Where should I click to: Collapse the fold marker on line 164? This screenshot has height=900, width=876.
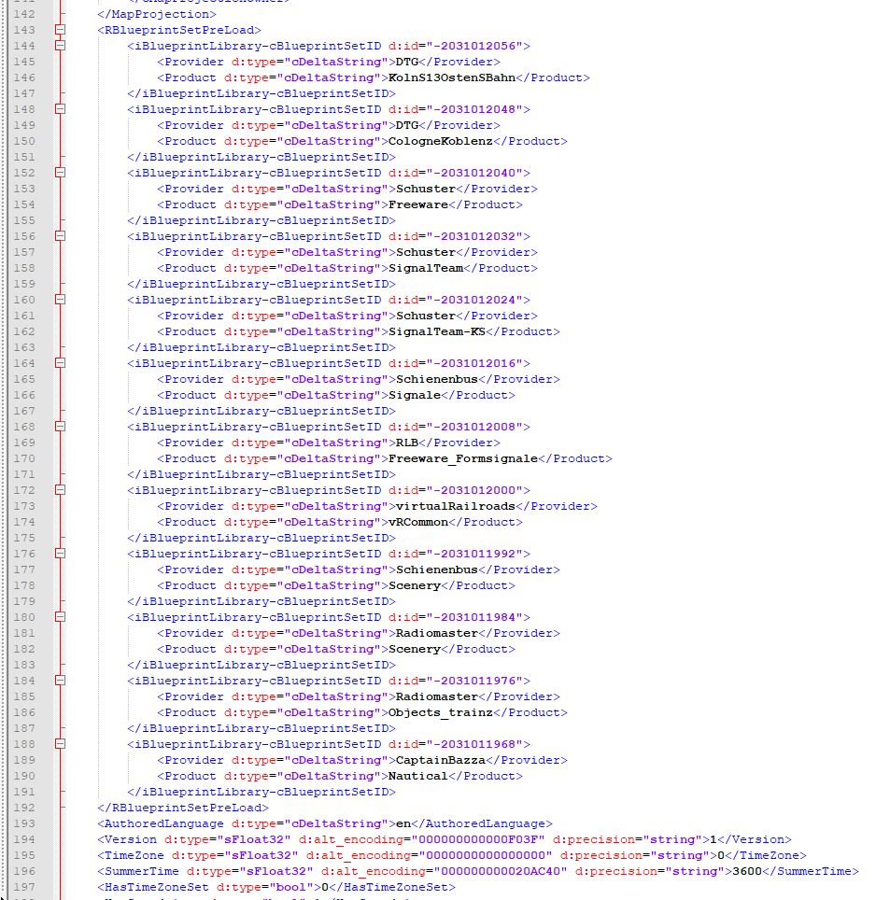pos(61,363)
